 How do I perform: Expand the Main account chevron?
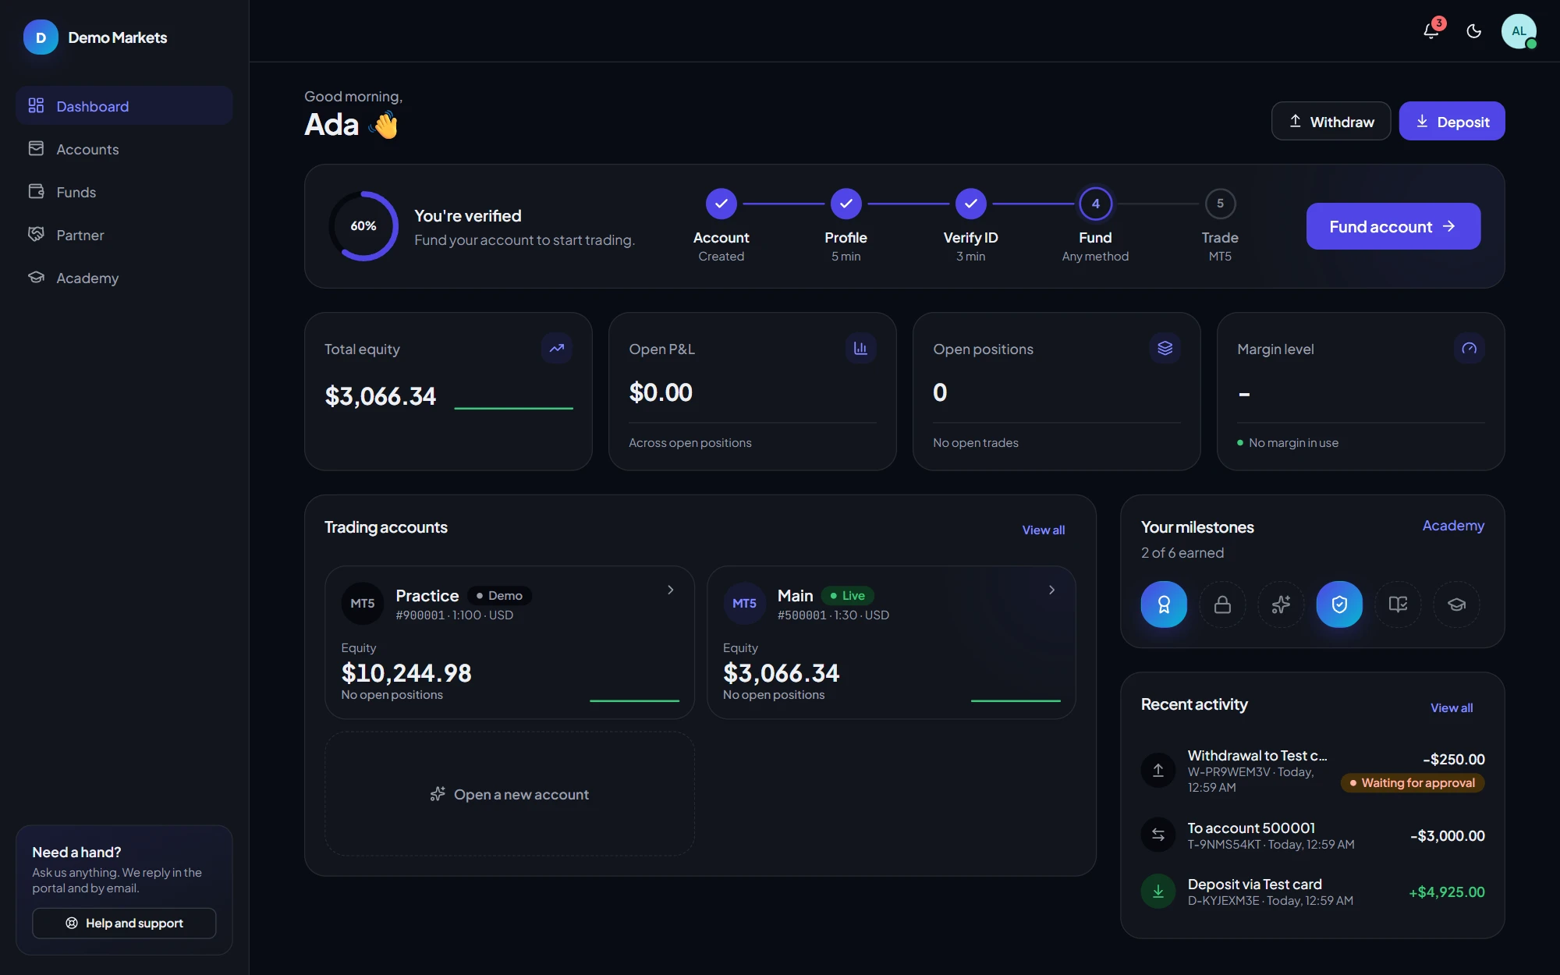tap(1052, 590)
